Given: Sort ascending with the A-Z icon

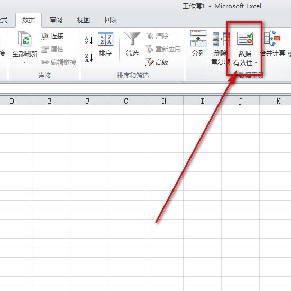Looking at the screenshot, I should (x=88, y=40).
